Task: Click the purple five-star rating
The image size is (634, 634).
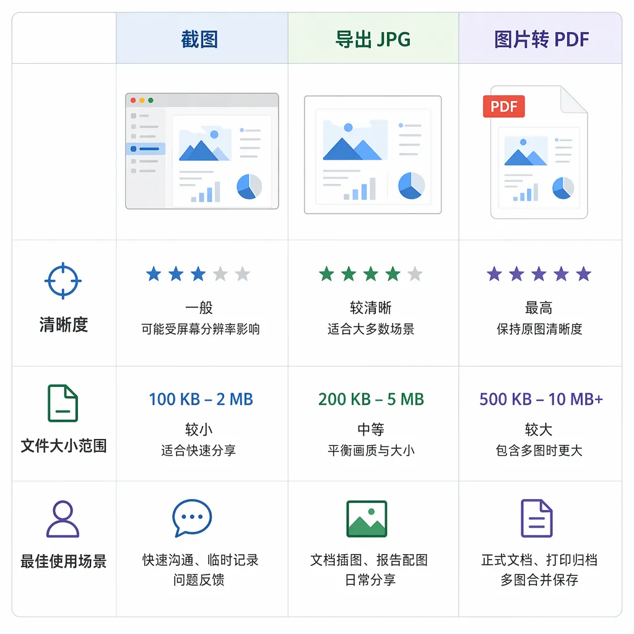Action: tap(539, 274)
